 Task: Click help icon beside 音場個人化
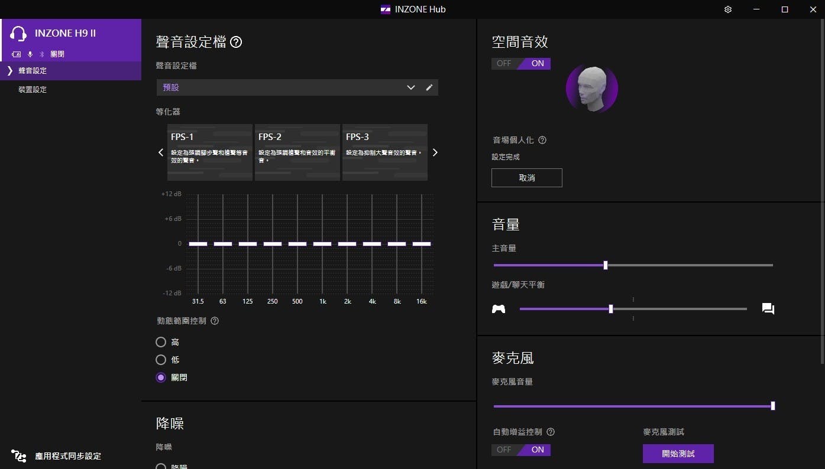coord(542,141)
